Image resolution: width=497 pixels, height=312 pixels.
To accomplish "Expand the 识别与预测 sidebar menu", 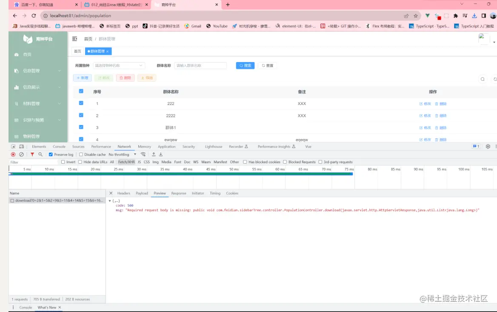I will click(38, 120).
